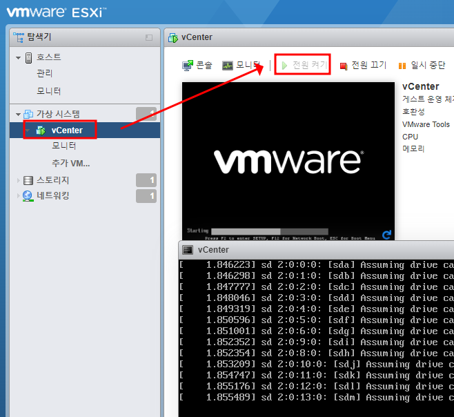Open Networking (네트워킹) in the navigator
This screenshot has width=454, height=417.
click(x=52, y=195)
